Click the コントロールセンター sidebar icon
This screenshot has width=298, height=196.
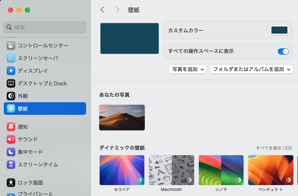(x=11, y=45)
